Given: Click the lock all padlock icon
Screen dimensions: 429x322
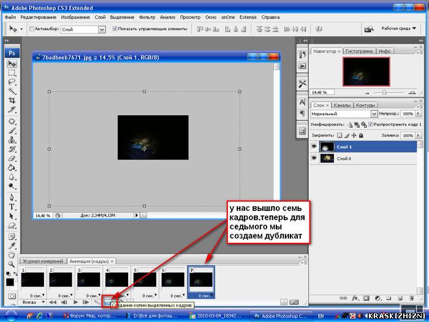Looking at the screenshot, I should coord(361,136).
